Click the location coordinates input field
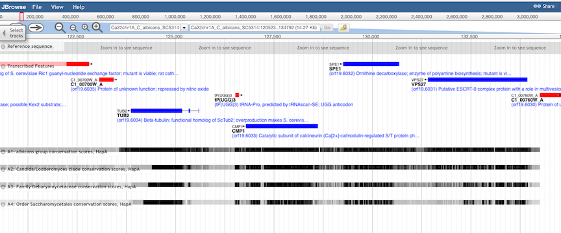561x233 pixels. click(255, 28)
